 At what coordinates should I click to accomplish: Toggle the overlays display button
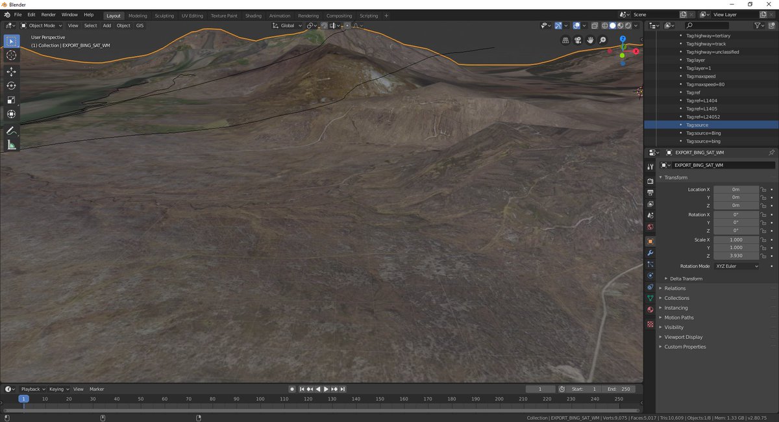(x=576, y=25)
